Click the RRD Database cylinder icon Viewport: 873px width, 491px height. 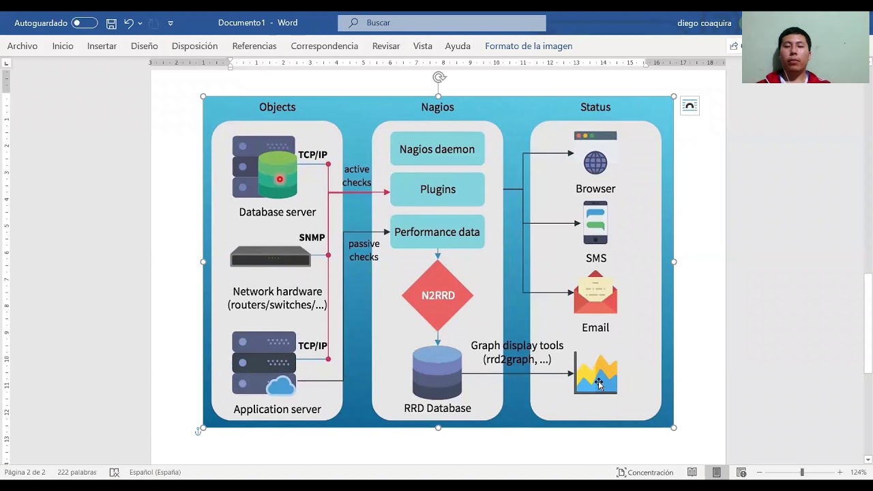(x=437, y=372)
